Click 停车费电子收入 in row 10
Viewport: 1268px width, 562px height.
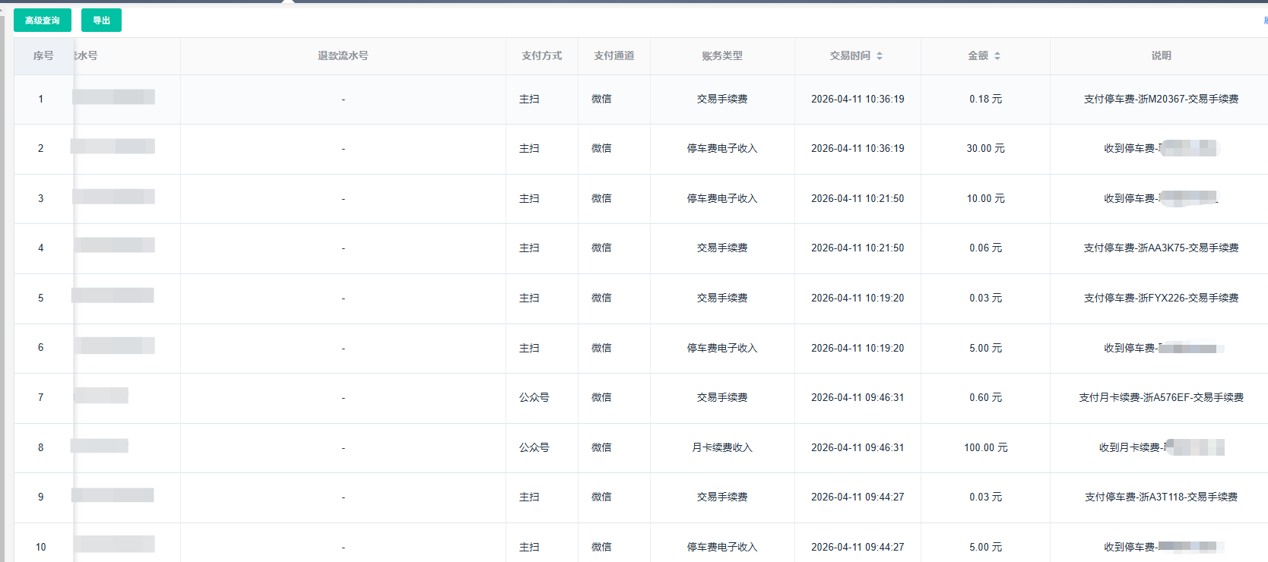coord(722,547)
